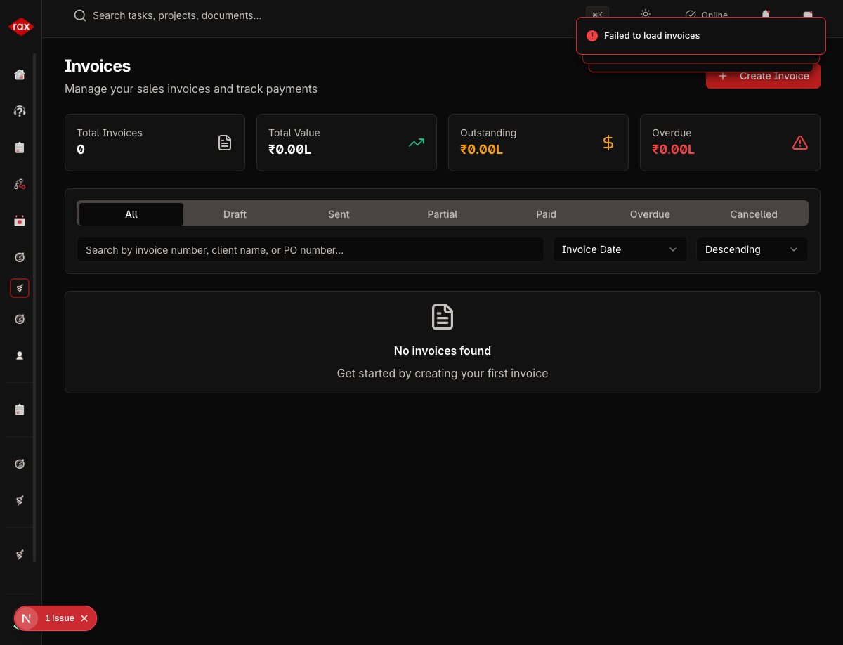Change sort order via Descending dropdown

pyautogui.click(x=752, y=249)
